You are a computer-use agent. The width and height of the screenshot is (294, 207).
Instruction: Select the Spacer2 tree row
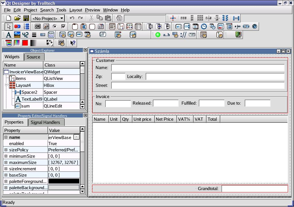(x=41, y=92)
